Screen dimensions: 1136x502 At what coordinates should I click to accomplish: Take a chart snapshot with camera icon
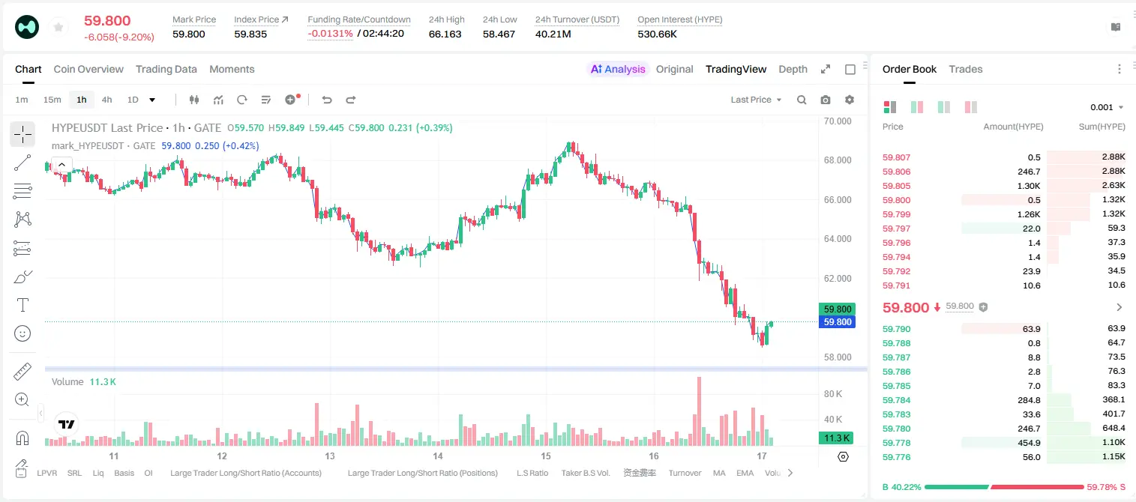point(826,100)
